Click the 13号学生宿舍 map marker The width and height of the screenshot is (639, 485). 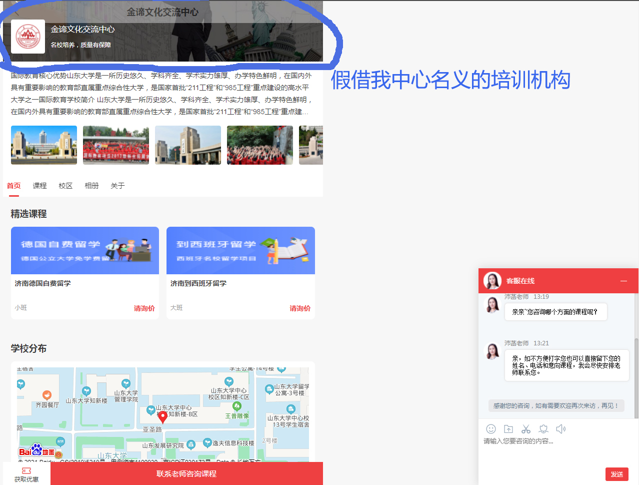tap(291, 410)
